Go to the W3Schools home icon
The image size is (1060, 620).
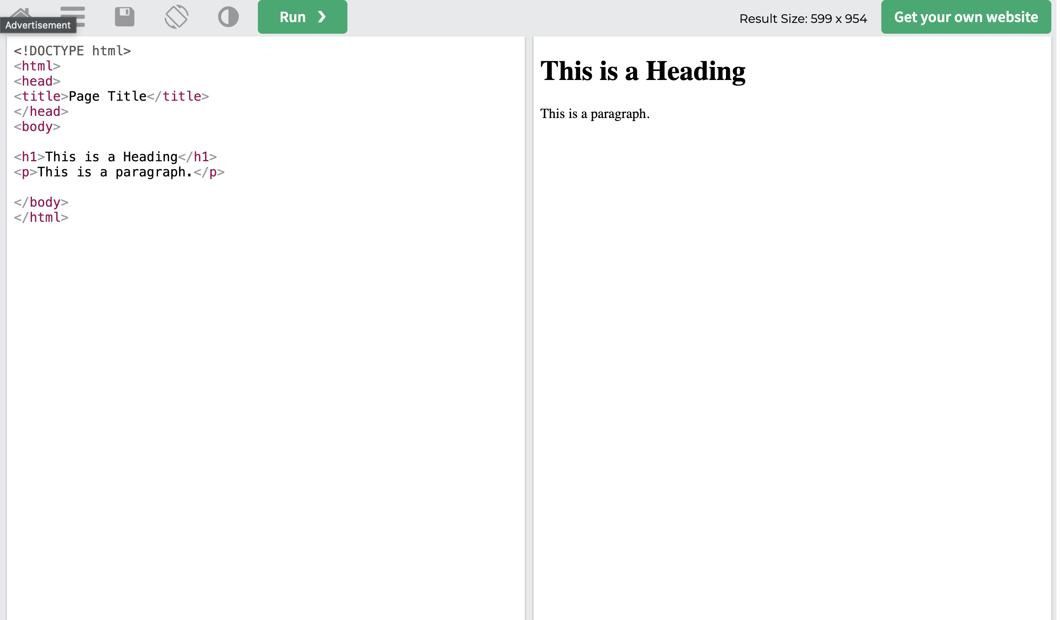(x=21, y=12)
